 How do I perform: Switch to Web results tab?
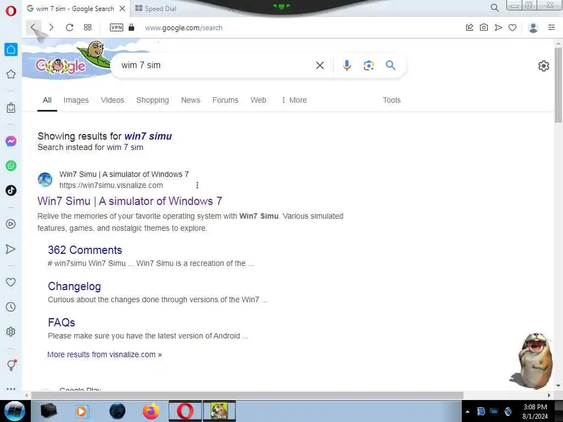[x=258, y=100]
